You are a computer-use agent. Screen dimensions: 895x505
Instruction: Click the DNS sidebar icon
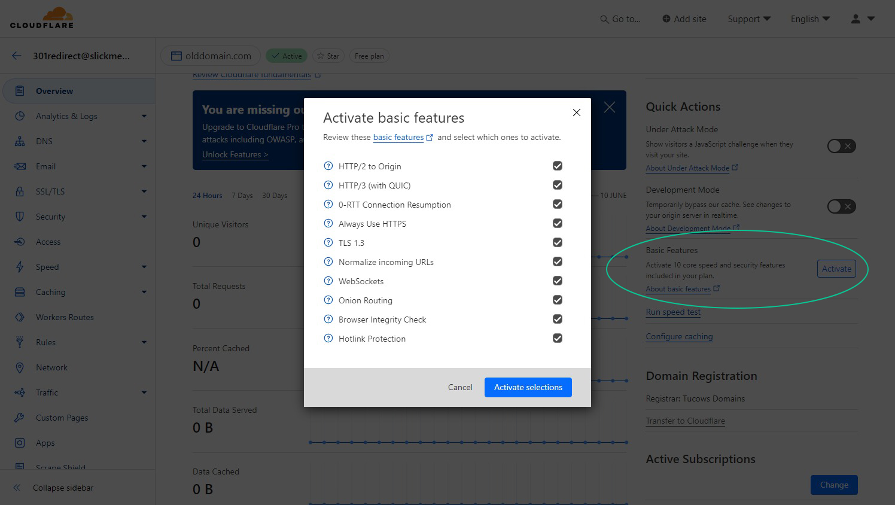(x=20, y=141)
